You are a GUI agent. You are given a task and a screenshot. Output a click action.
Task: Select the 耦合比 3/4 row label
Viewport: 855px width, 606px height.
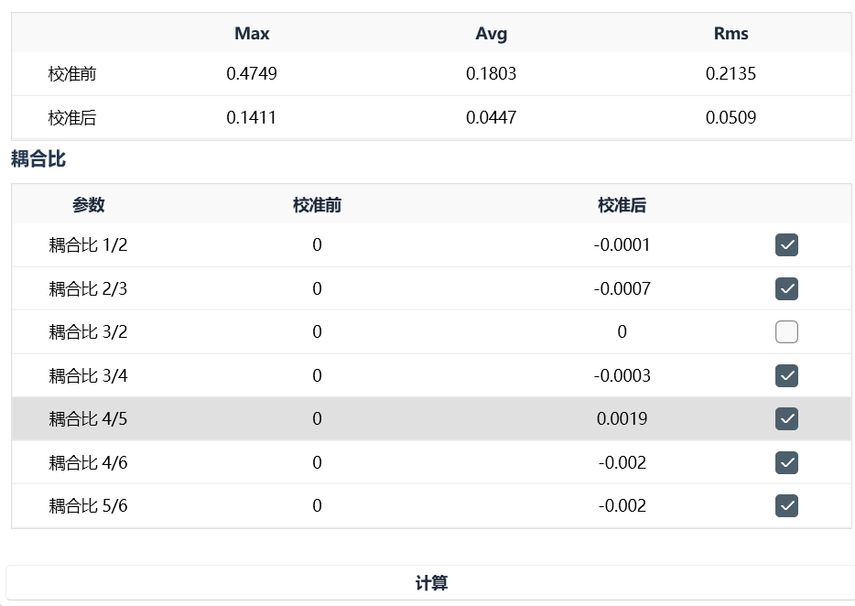88,375
